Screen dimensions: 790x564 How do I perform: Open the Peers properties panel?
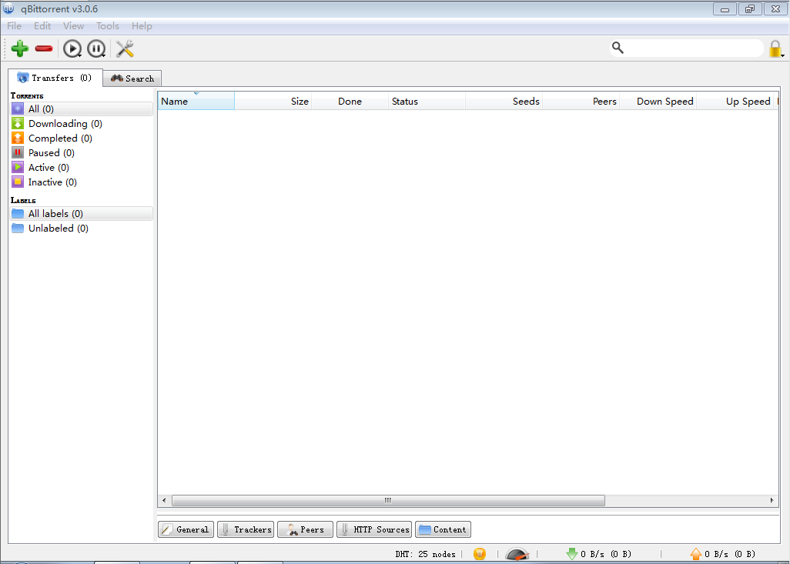(x=306, y=529)
